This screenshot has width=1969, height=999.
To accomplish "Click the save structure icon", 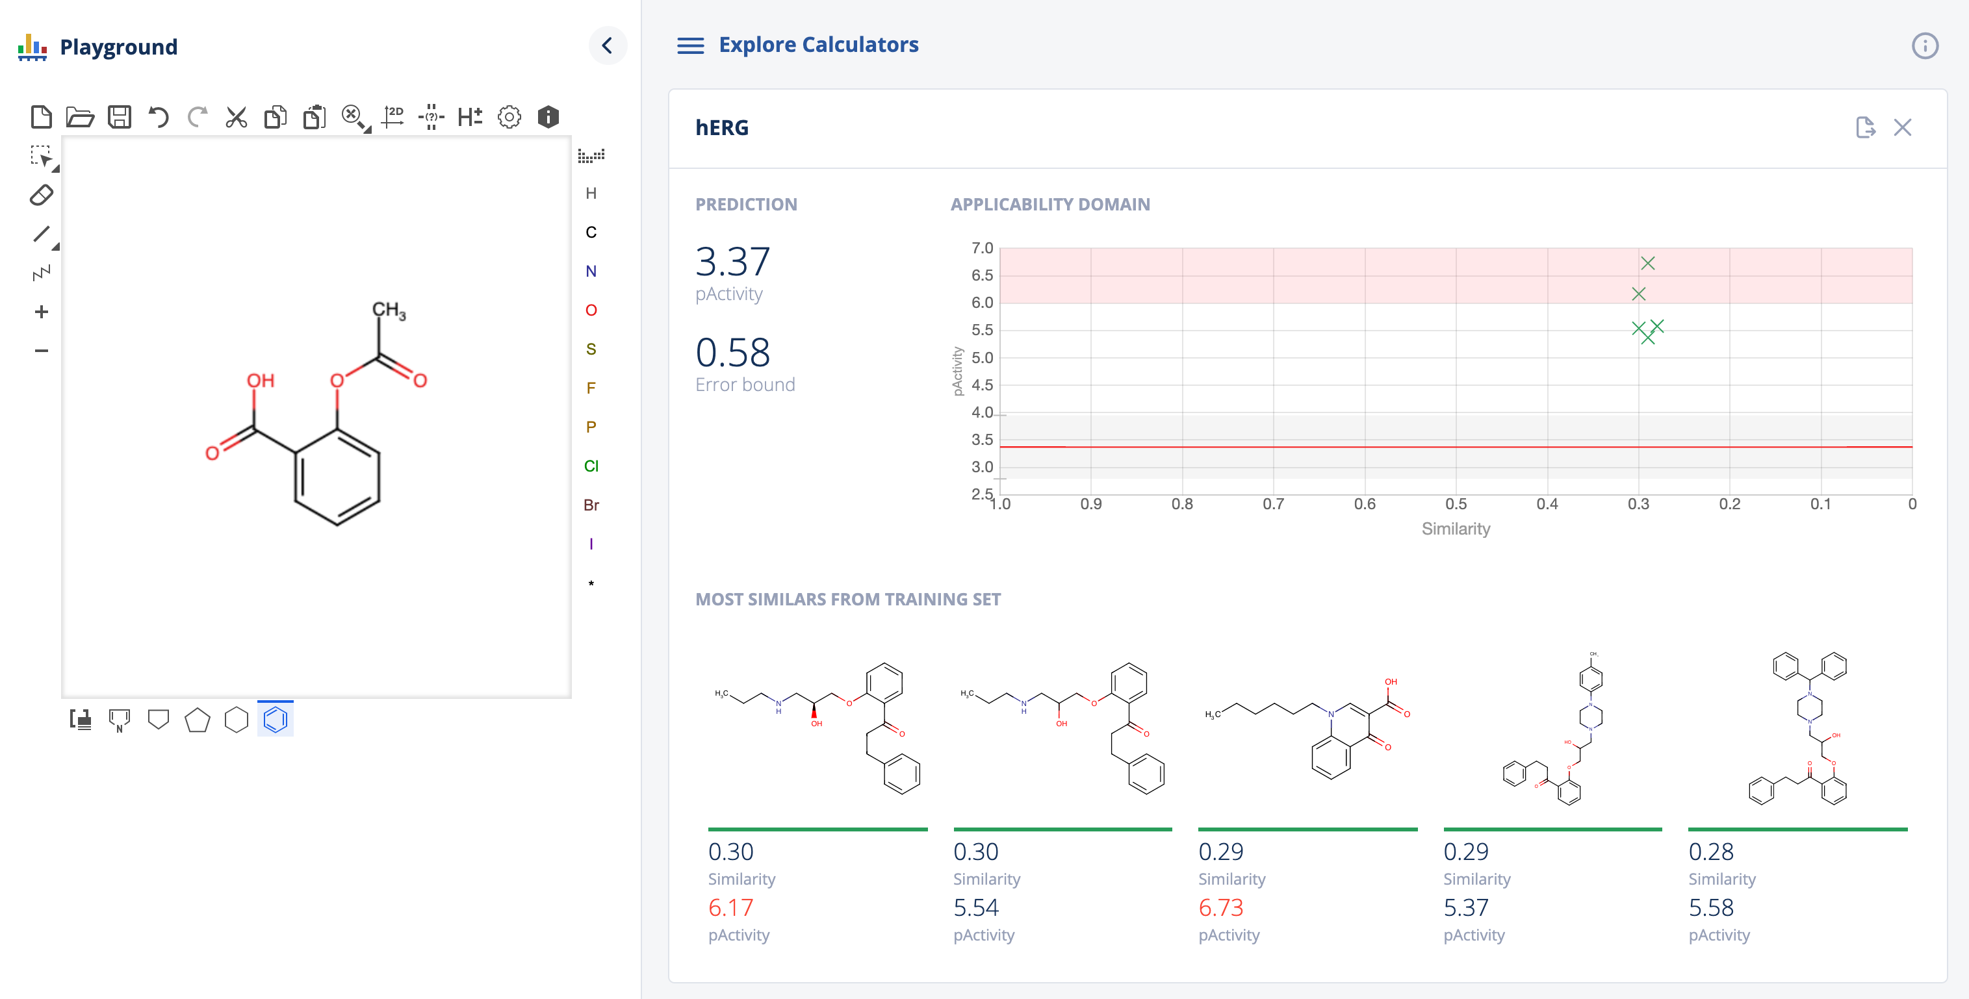I will click(119, 117).
